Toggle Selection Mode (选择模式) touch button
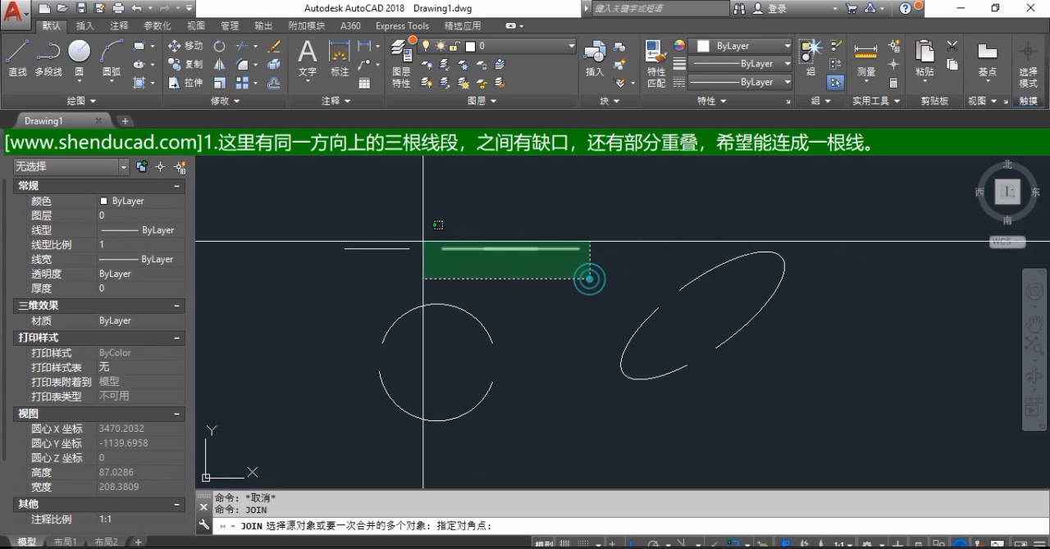This screenshot has width=1050, height=549. coord(1029,64)
